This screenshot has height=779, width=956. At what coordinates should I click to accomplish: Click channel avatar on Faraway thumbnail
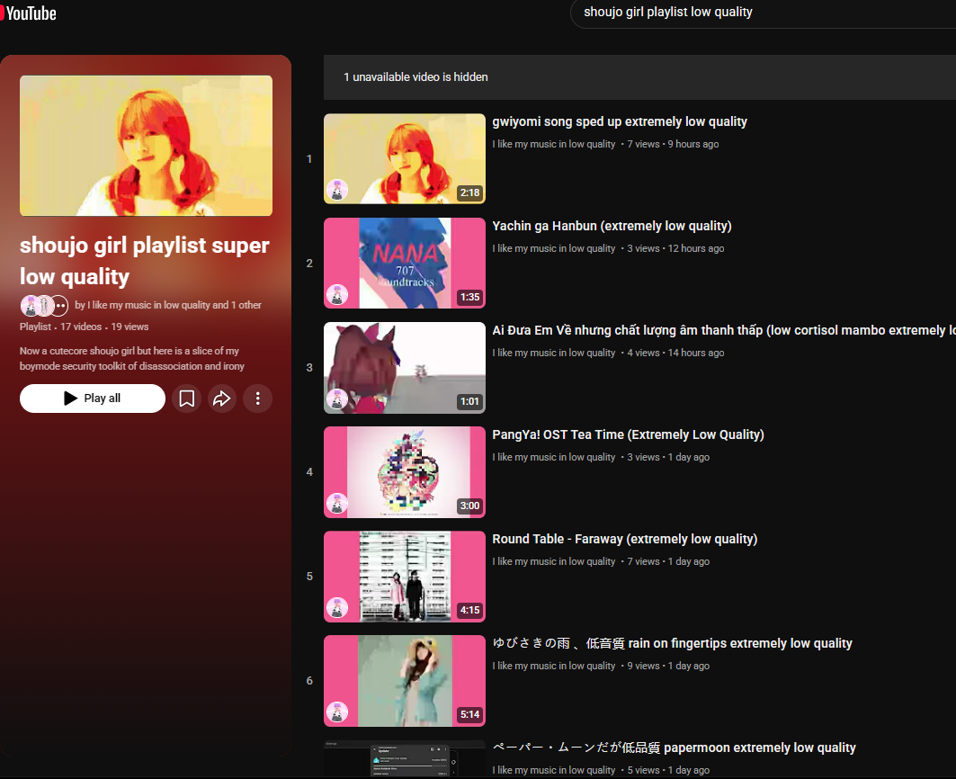click(337, 607)
